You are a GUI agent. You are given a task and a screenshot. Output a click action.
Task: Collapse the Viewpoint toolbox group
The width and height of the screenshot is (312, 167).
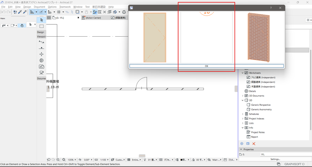42,37
